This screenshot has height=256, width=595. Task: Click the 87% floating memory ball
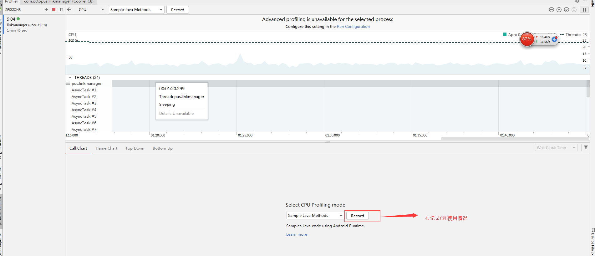pyautogui.click(x=527, y=39)
